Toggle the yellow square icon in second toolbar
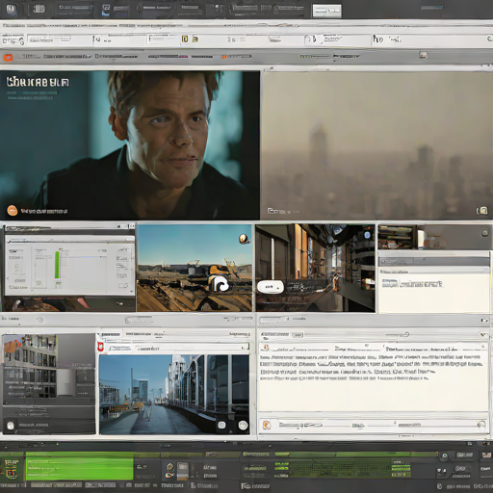 point(185,39)
